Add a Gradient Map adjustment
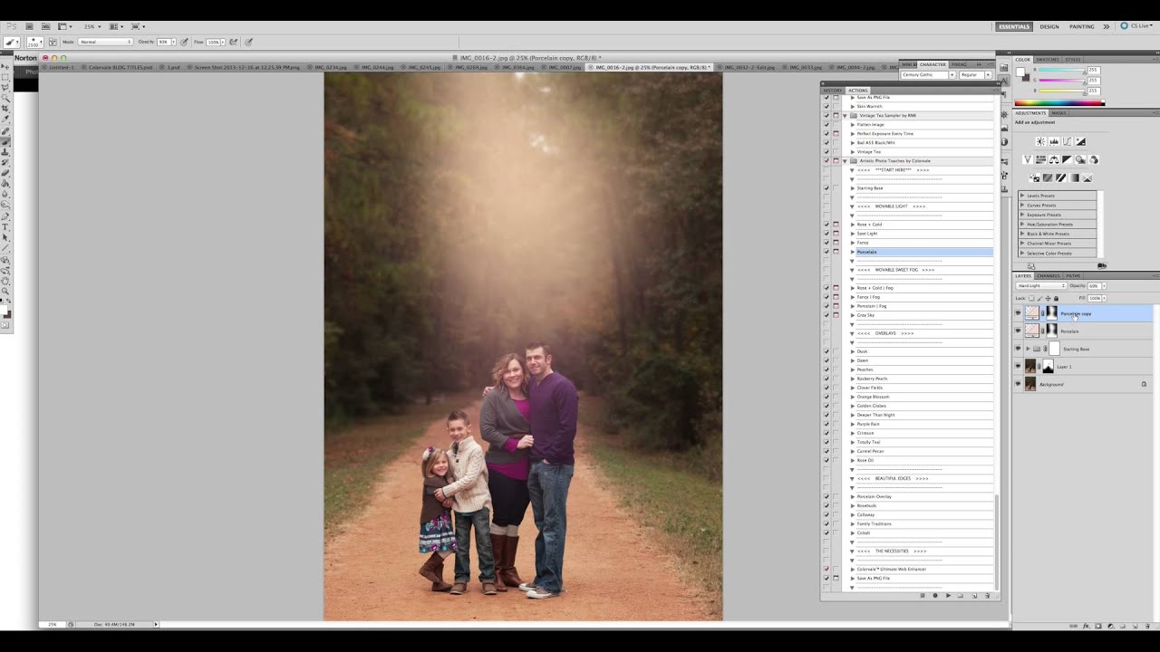The width and height of the screenshot is (1160, 652). (1075, 178)
